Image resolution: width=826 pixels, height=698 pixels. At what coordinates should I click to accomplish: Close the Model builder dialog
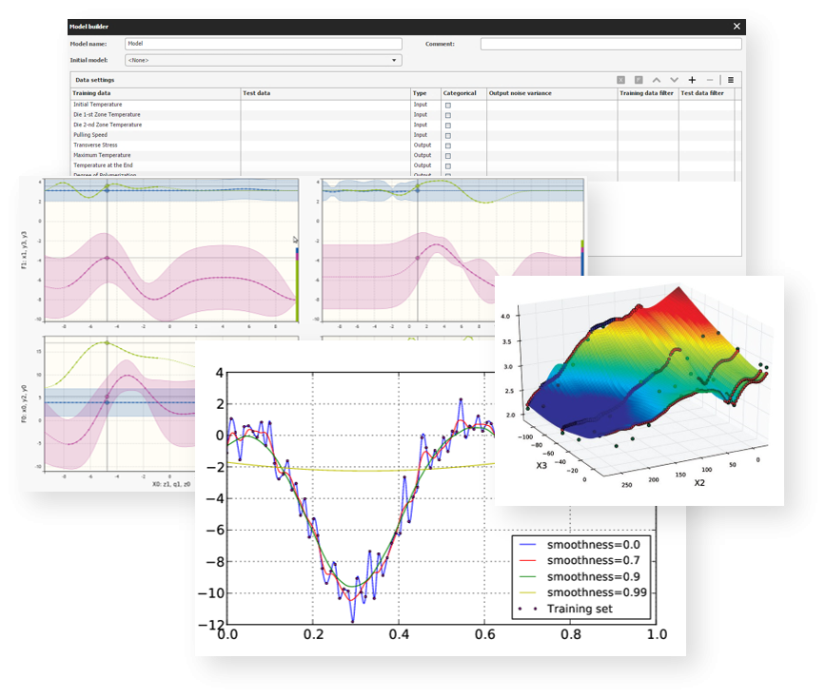[736, 27]
